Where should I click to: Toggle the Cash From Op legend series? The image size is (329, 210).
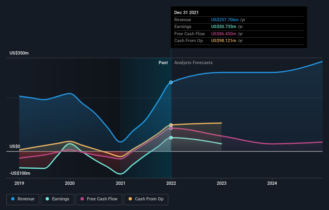[x=146, y=199]
